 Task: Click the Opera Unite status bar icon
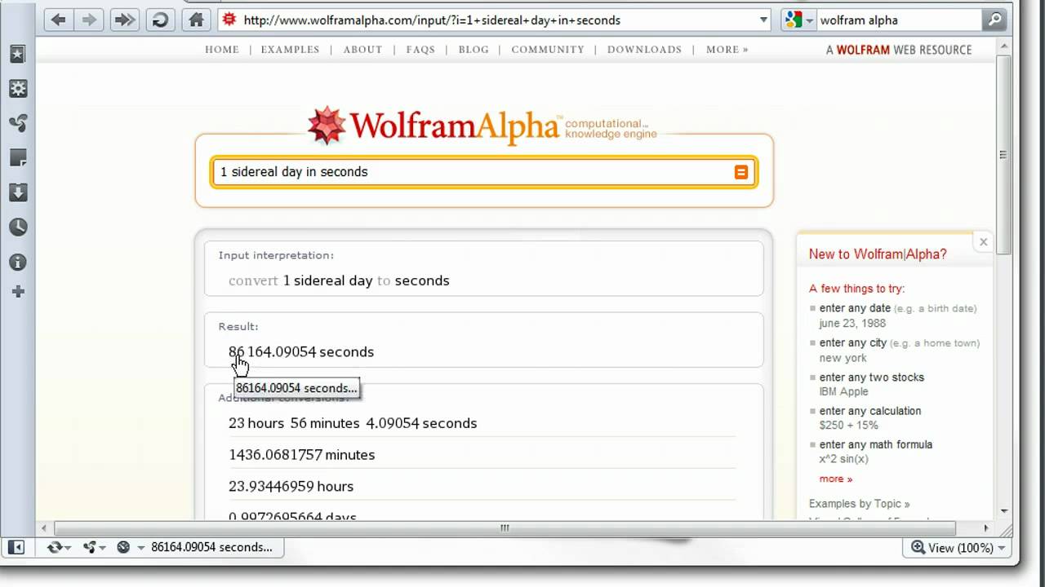coord(89,547)
